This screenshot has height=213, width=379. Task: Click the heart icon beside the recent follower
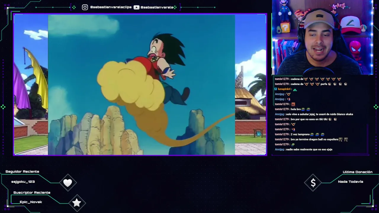68,183
